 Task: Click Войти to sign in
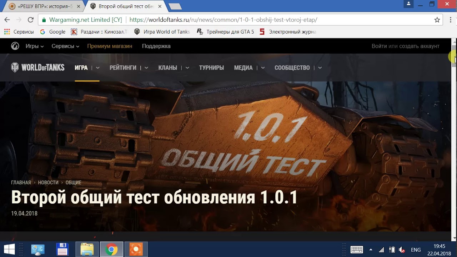point(379,46)
